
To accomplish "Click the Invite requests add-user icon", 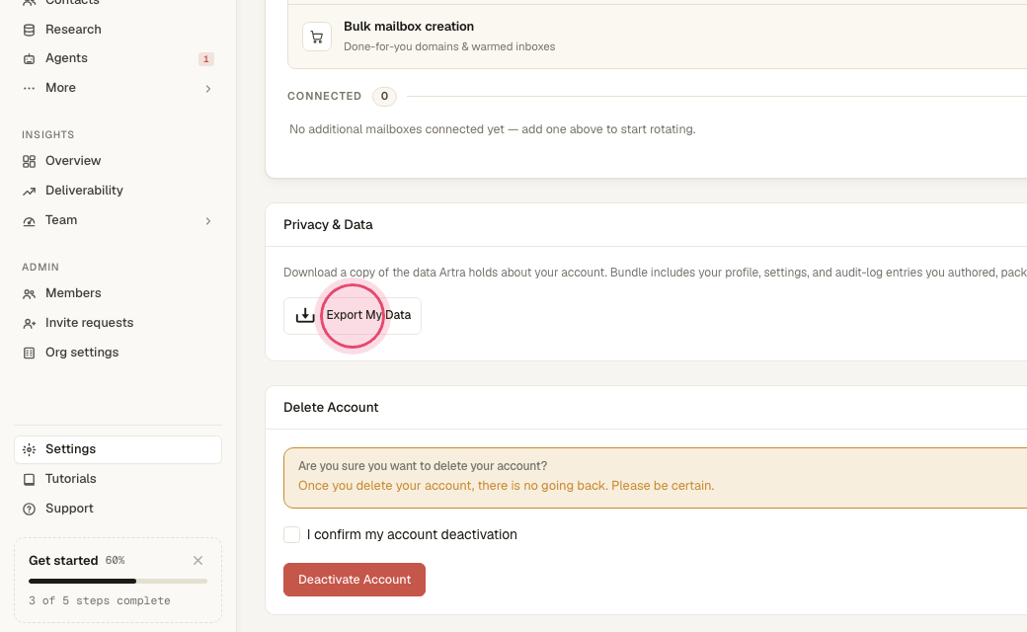I will (x=29, y=324).
